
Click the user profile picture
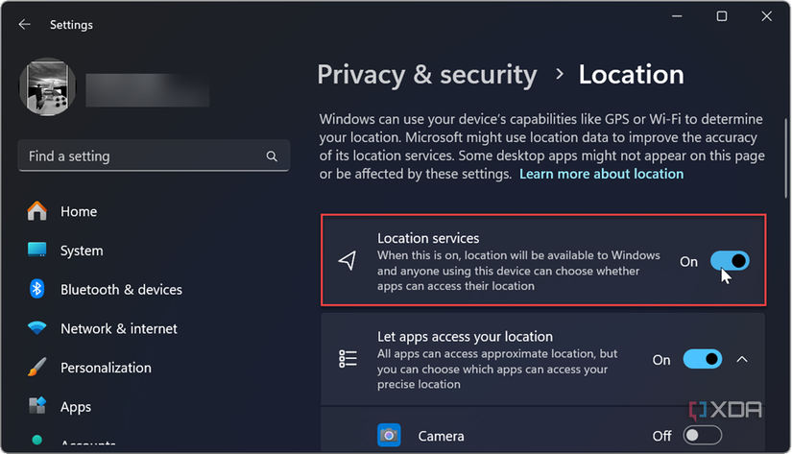(48, 87)
